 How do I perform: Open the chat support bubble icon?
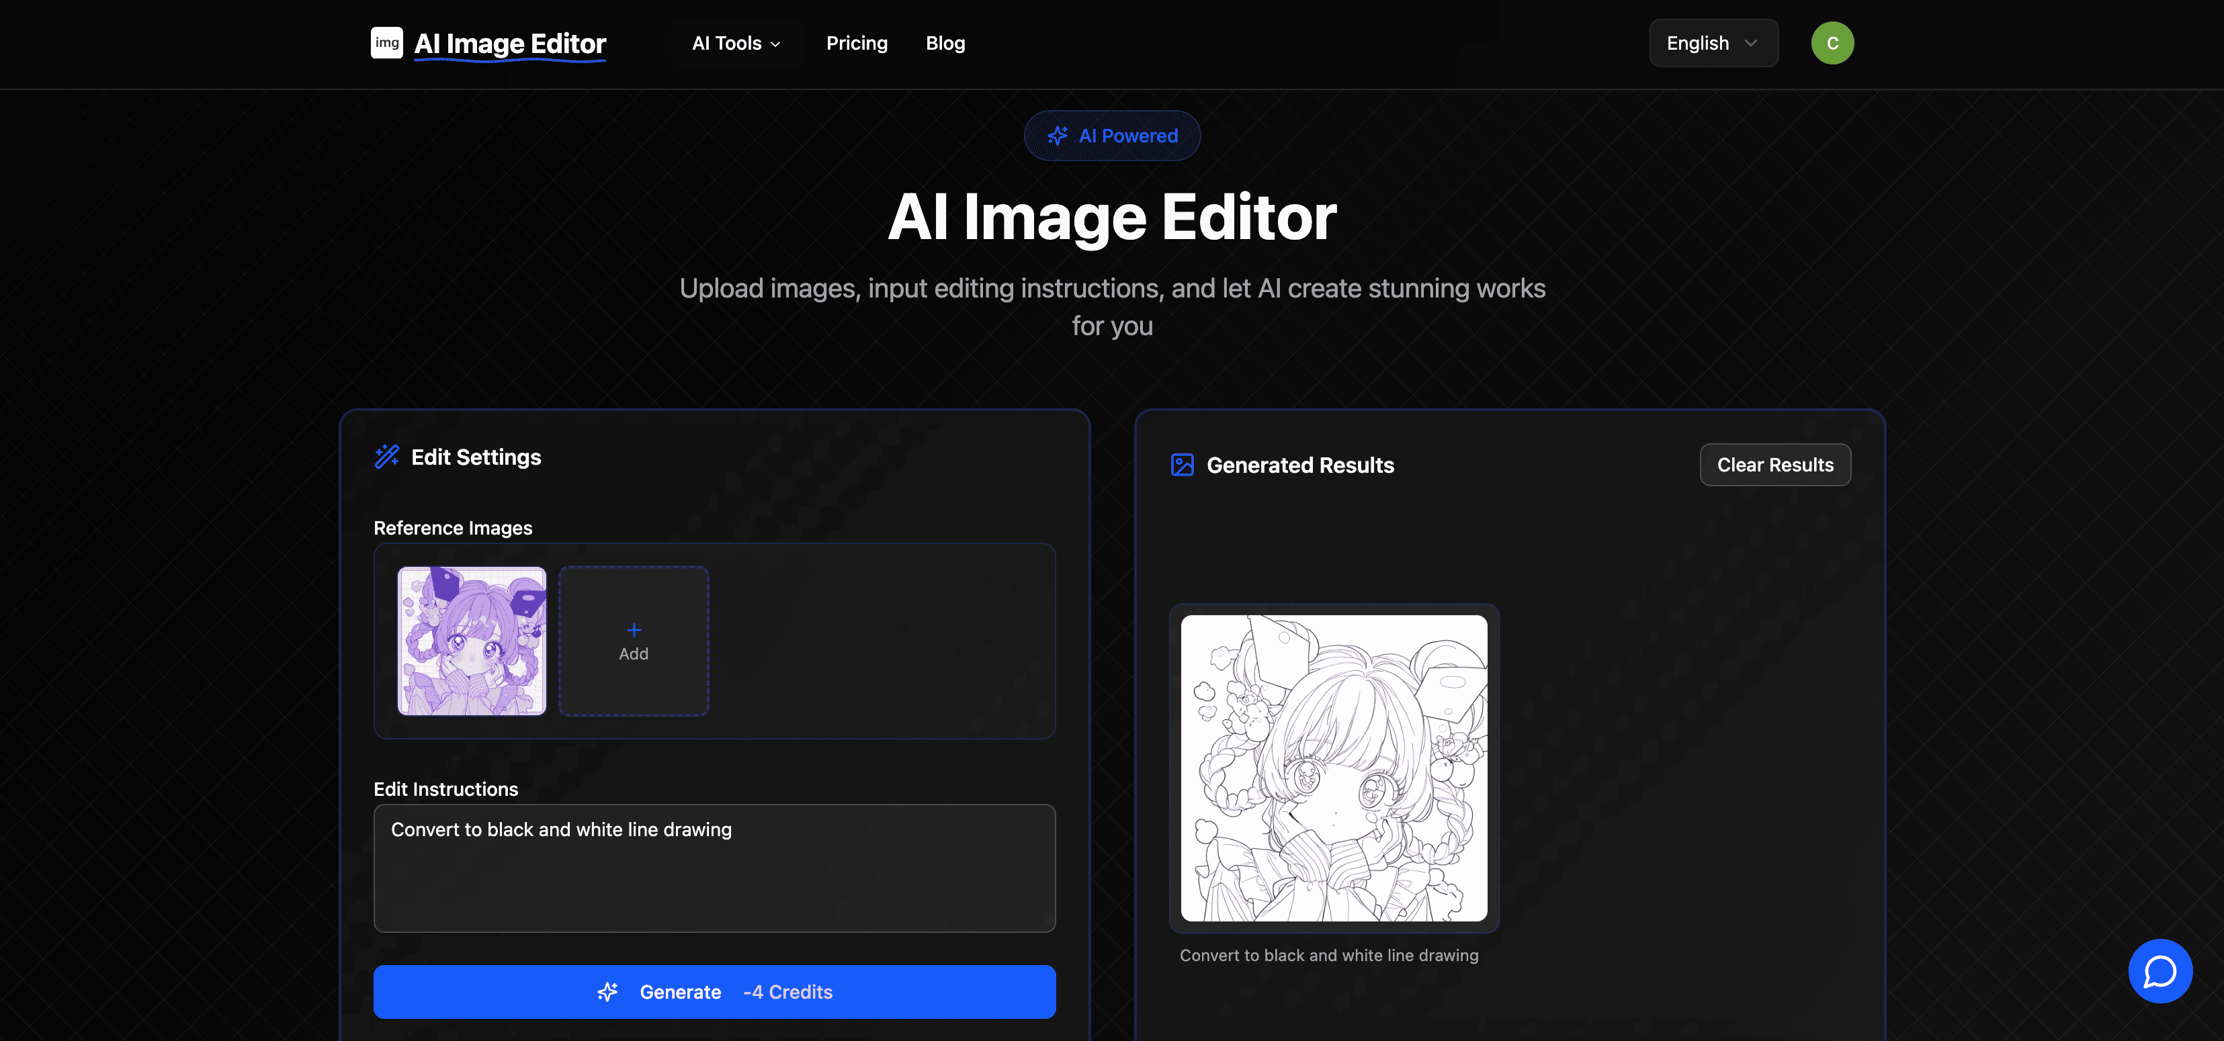pyautogui.click(x=2159, y=970)
